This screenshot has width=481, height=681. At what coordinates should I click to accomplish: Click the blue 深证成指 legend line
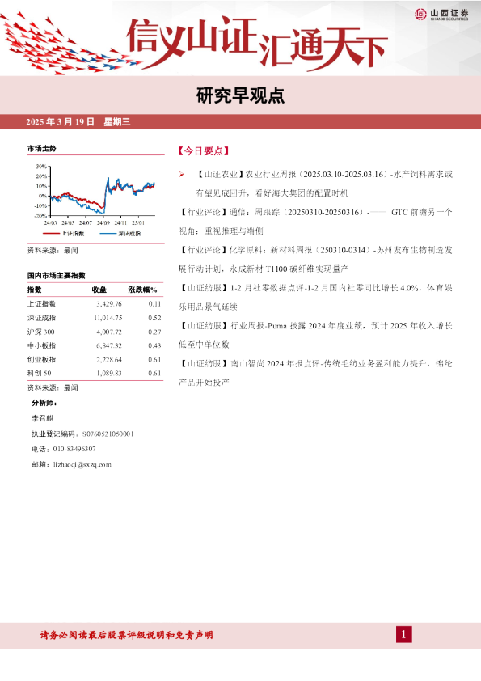108,234
